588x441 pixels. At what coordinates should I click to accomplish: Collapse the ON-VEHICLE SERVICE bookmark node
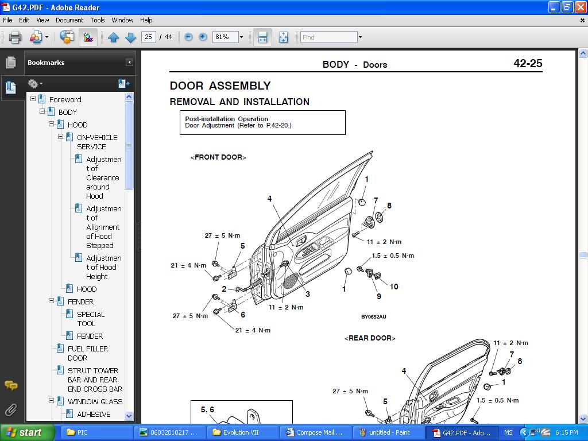(x=61, y=137)
